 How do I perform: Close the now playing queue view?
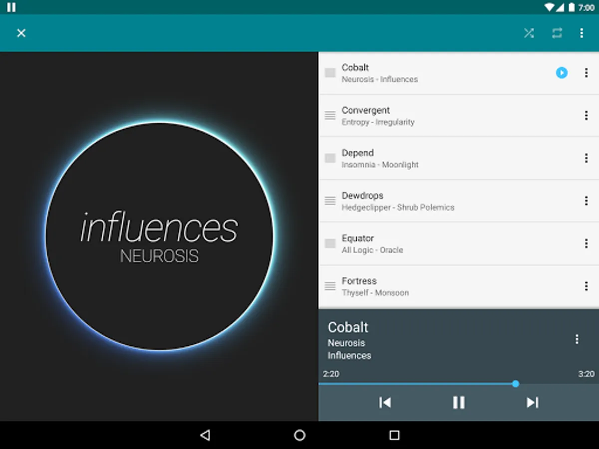point(21,33)
